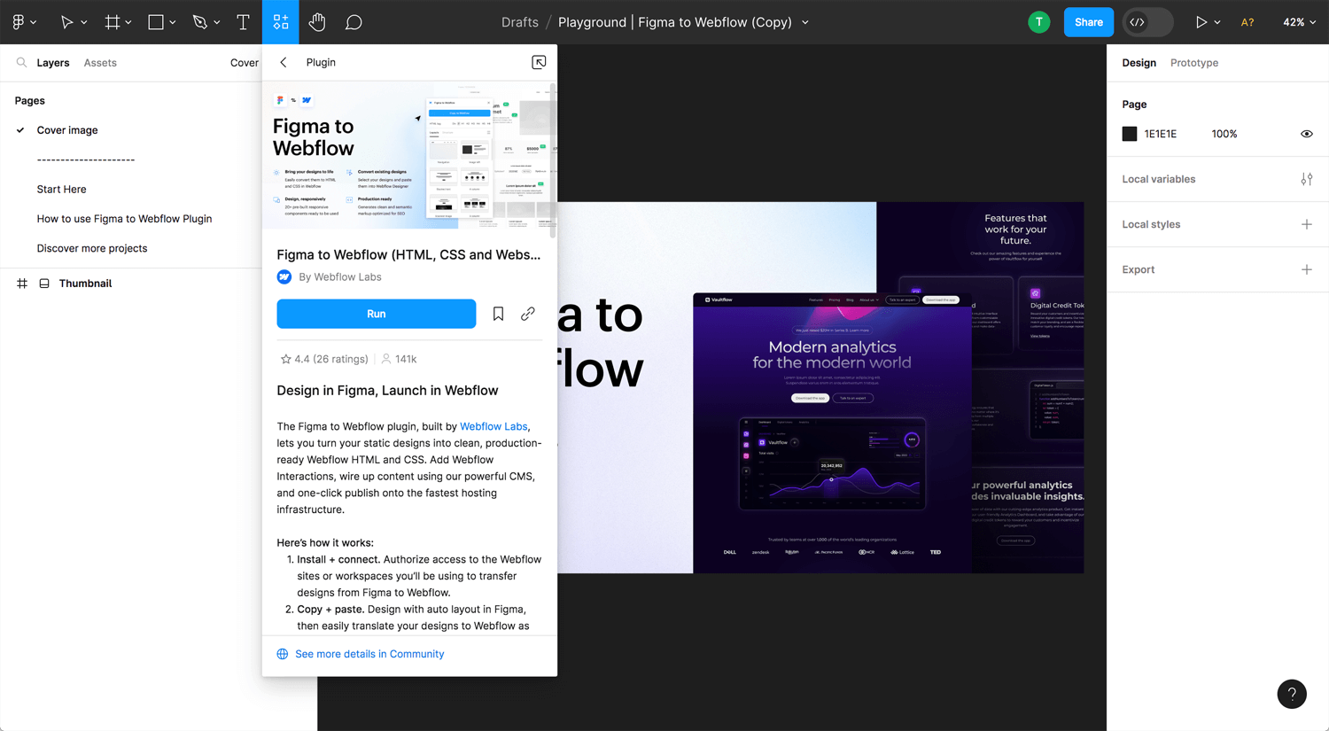1329x731 pixels.
Task: Open presentation options dropdown
Action: [1217, 22]
